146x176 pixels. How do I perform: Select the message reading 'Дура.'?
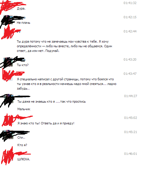[21, 9]
